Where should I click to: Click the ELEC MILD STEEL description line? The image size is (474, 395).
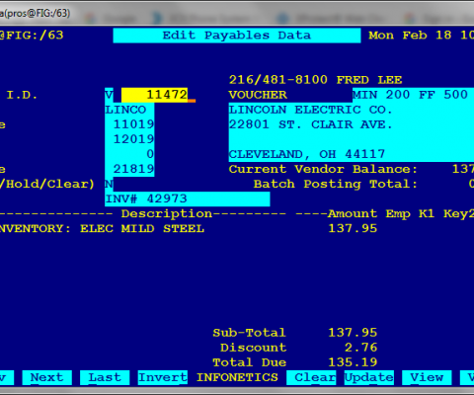tap(142, 228)
